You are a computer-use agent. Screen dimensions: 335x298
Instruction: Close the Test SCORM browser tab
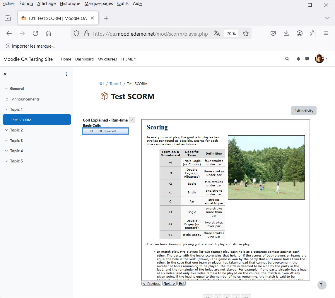[93, 18]
